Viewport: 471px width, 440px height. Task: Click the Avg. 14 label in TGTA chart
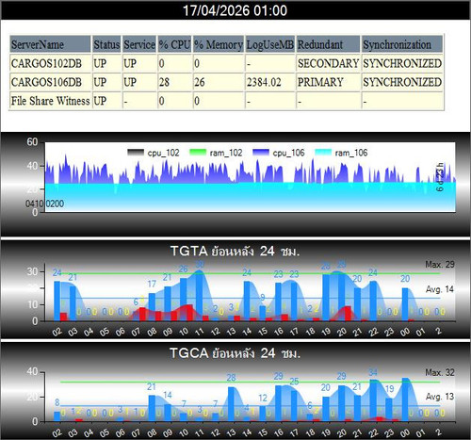tap(440, 289)
